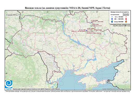Click the legend heading text at top of legend
This screenshot has width=135, height=95.
(x=120, y=12)
